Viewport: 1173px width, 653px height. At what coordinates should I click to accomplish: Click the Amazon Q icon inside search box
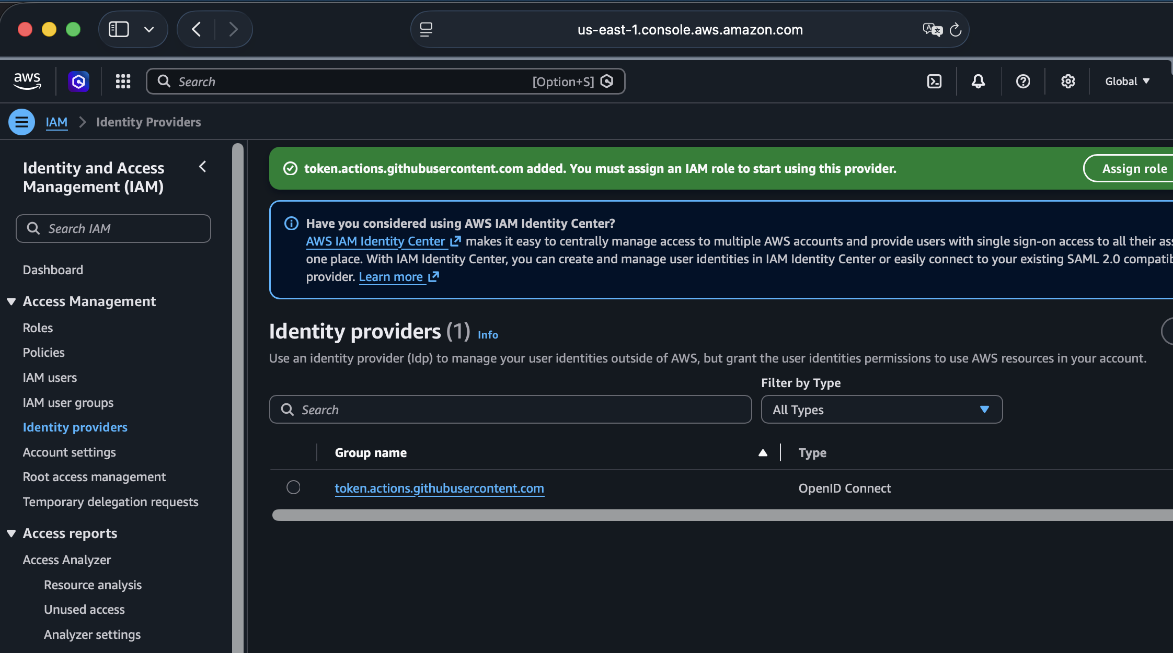click(607, 81)
